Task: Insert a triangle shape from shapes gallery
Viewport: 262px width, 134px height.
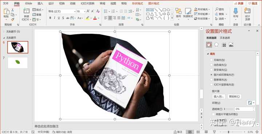Action: click(x=152, y=14)
